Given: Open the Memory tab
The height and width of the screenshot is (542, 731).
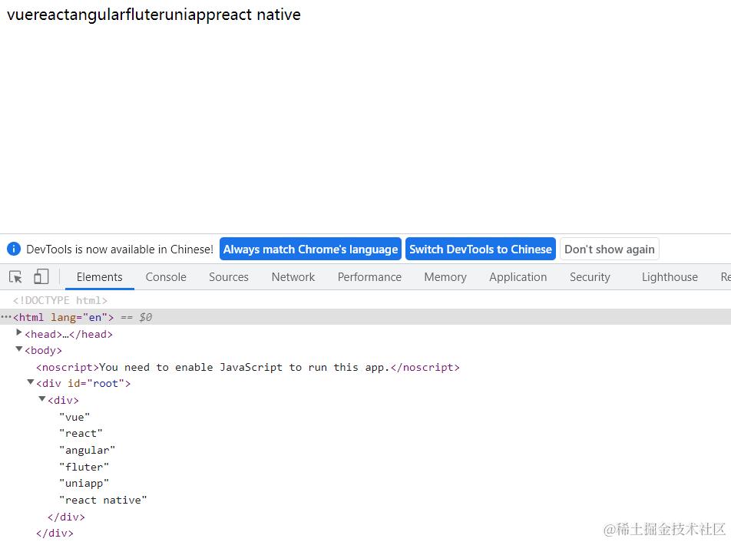Looking at the screenshot, I should (445, 277).
